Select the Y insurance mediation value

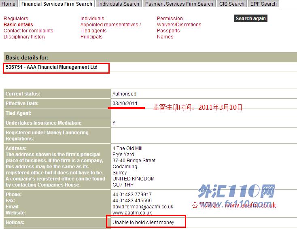click(114, 123)
